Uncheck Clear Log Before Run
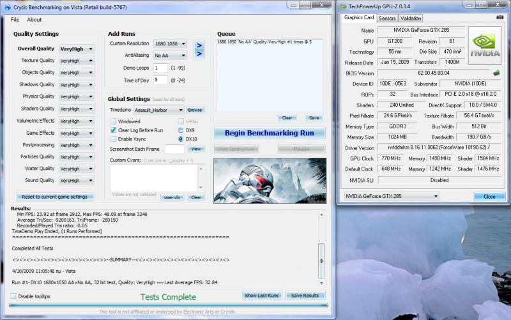This screenshot has width=511, height=320. pos(114,130)
